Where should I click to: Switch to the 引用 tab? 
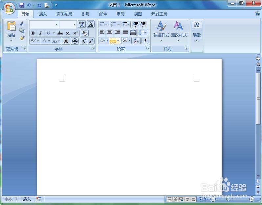click(86, 14)
